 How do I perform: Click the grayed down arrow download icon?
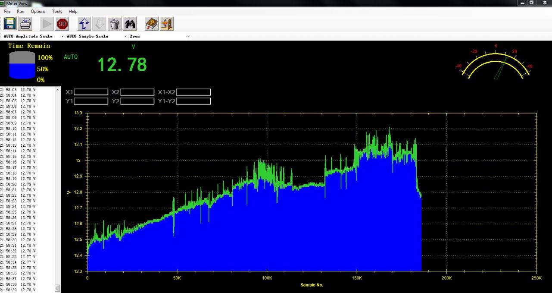click(x=100, y=23)
